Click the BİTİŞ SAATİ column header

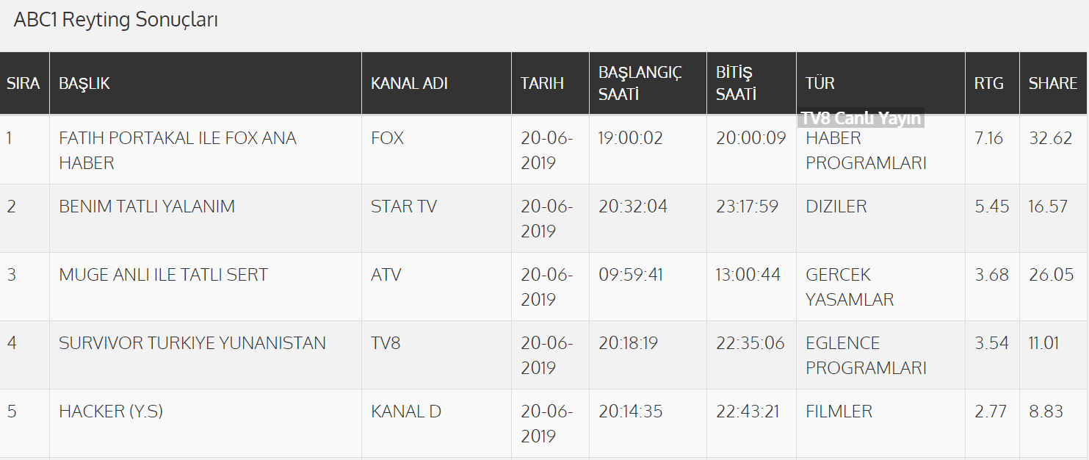click(x=736, y=83)
